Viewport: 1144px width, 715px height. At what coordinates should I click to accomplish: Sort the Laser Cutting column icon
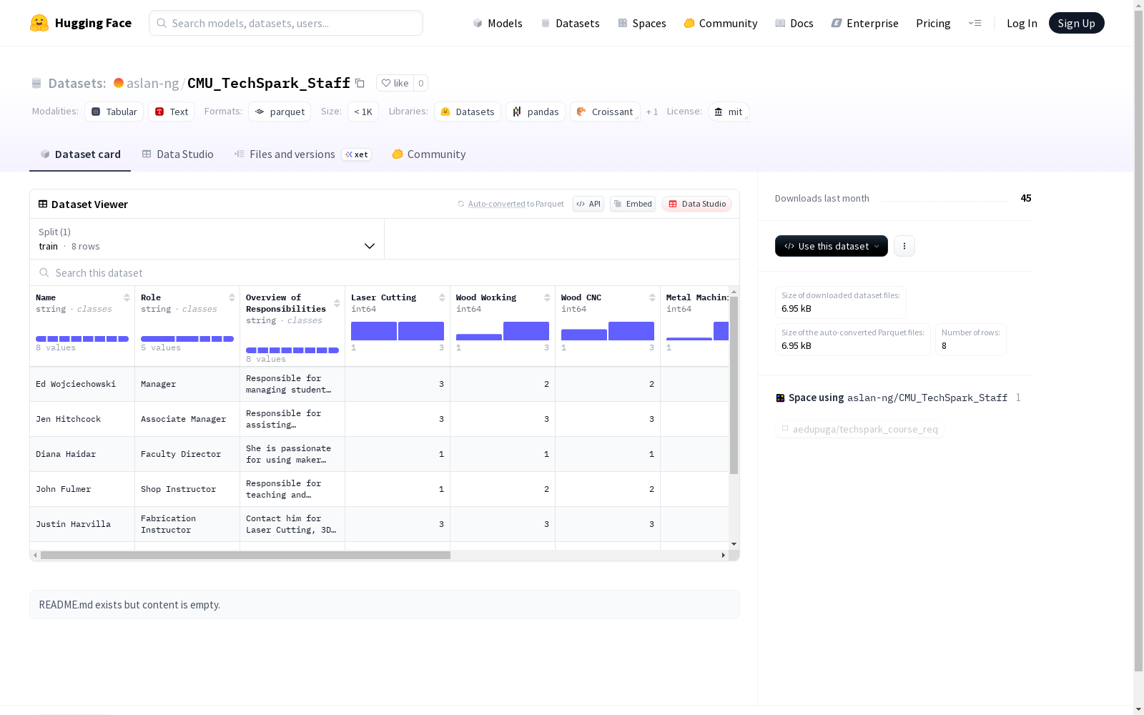(442, 297)
